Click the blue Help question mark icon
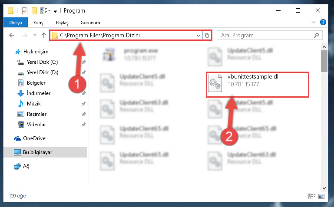The height and width of the screenshot is (207, 334). [x=323, y=22]
